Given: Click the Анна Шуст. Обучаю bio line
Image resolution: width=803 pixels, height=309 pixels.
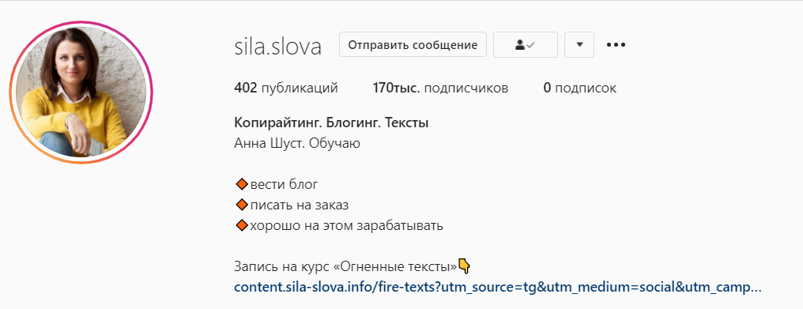Looking at the screenshot, I should click(x=297, y=144).
